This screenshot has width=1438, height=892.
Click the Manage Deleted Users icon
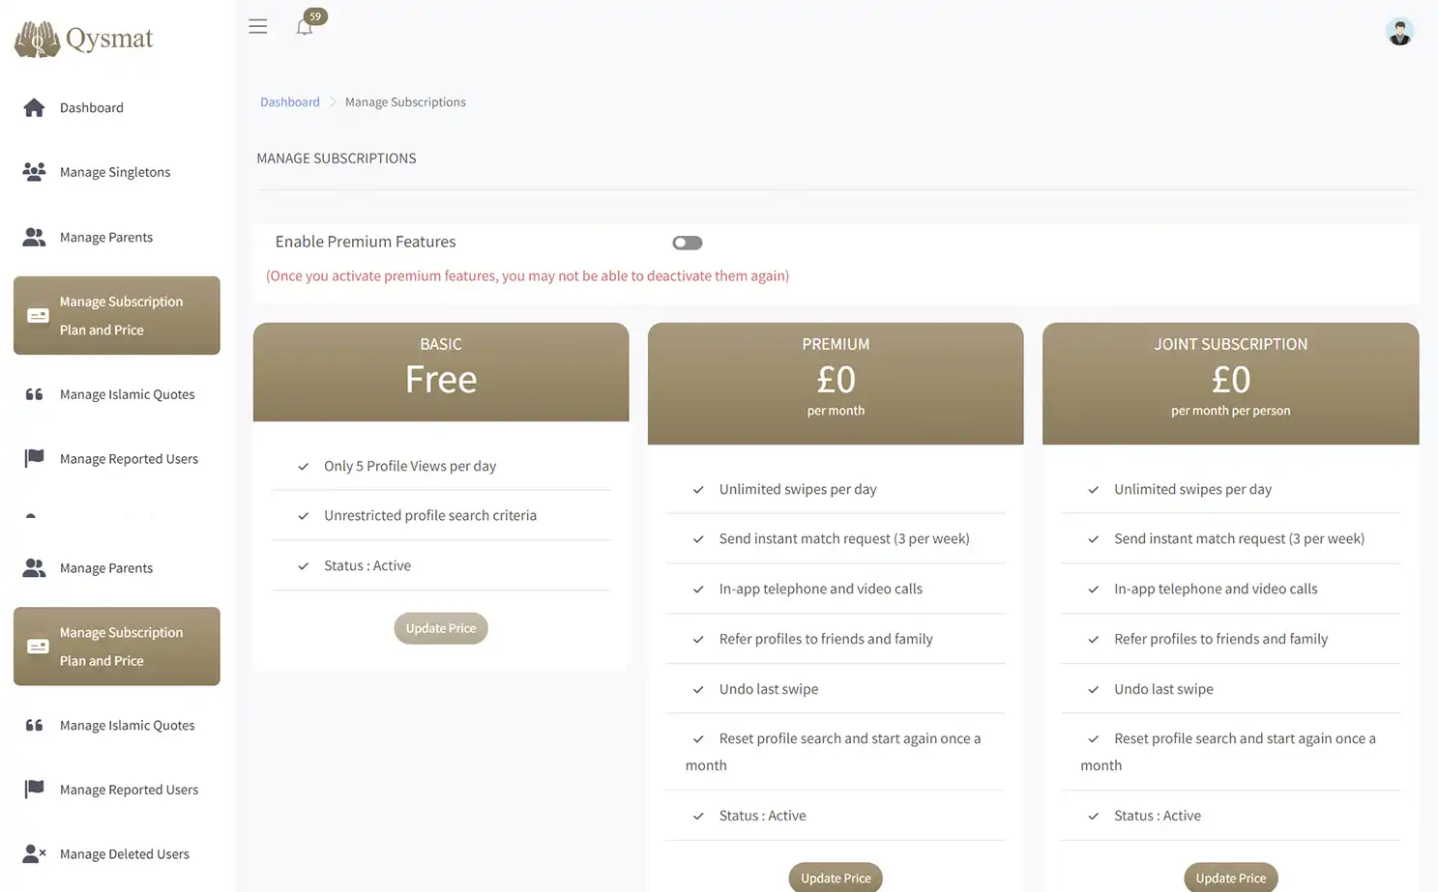[33, 851]
